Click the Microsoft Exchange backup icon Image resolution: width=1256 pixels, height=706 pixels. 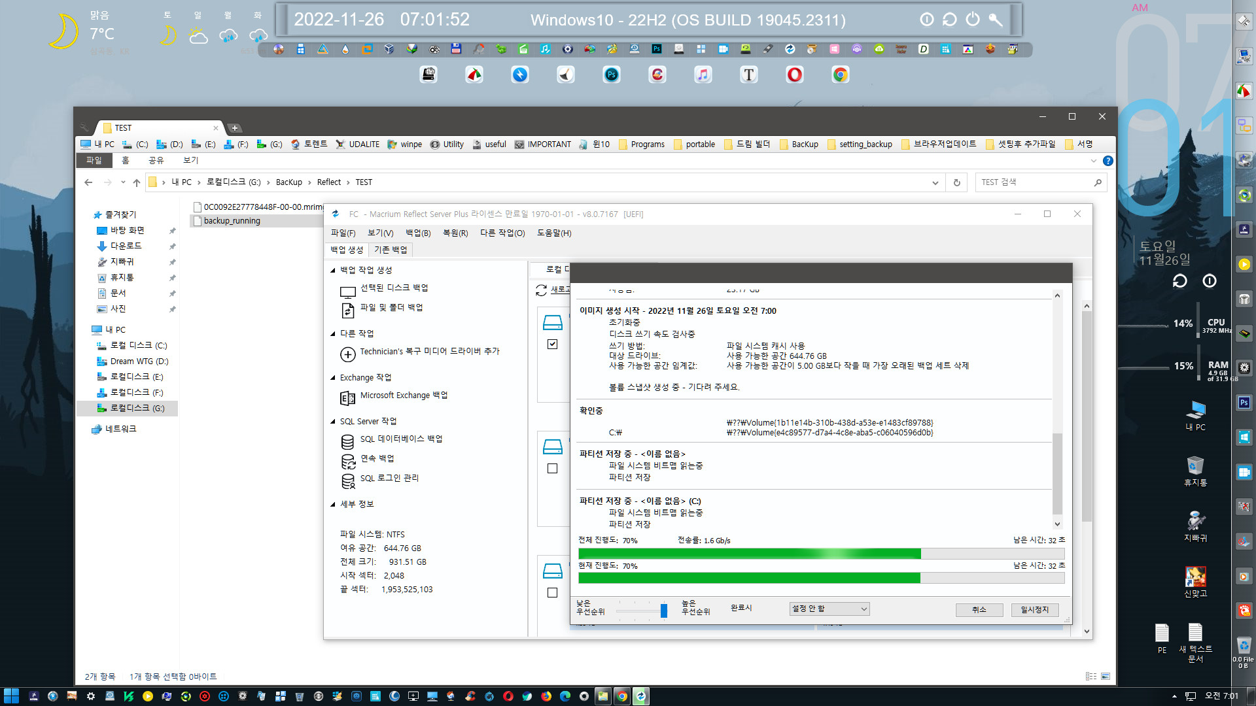[348, 397]
